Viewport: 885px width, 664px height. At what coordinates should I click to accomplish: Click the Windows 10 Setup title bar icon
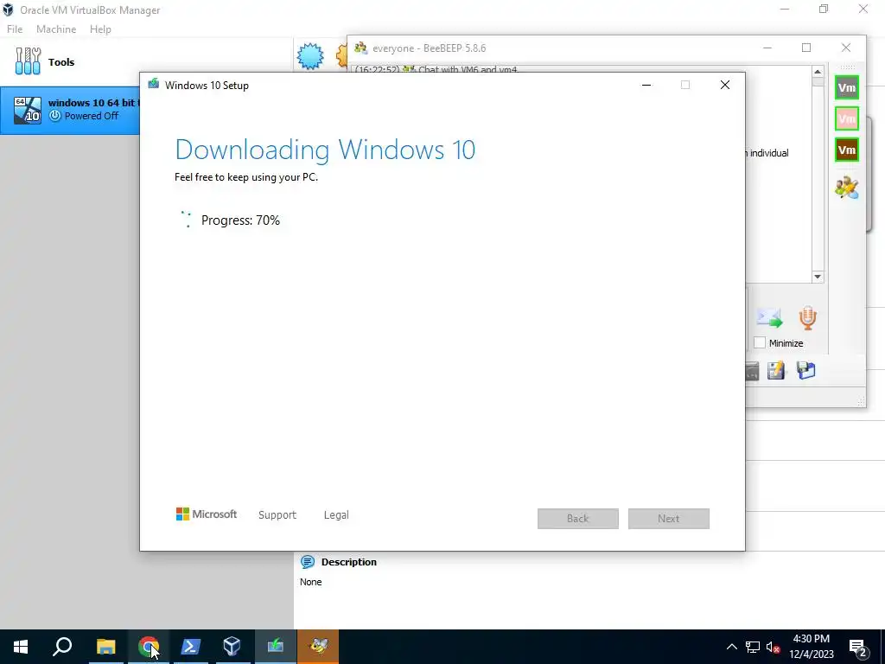coord(154,85)
